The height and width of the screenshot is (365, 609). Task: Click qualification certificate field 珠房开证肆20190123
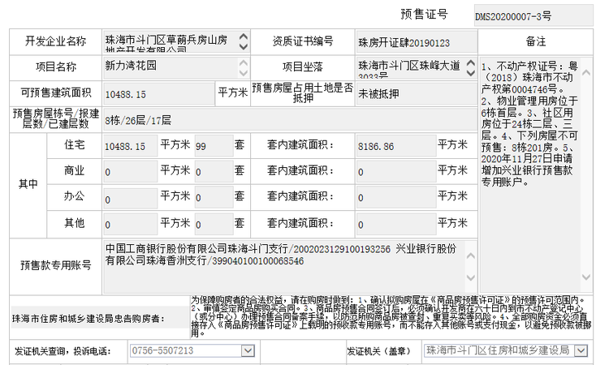pos(417,42)
